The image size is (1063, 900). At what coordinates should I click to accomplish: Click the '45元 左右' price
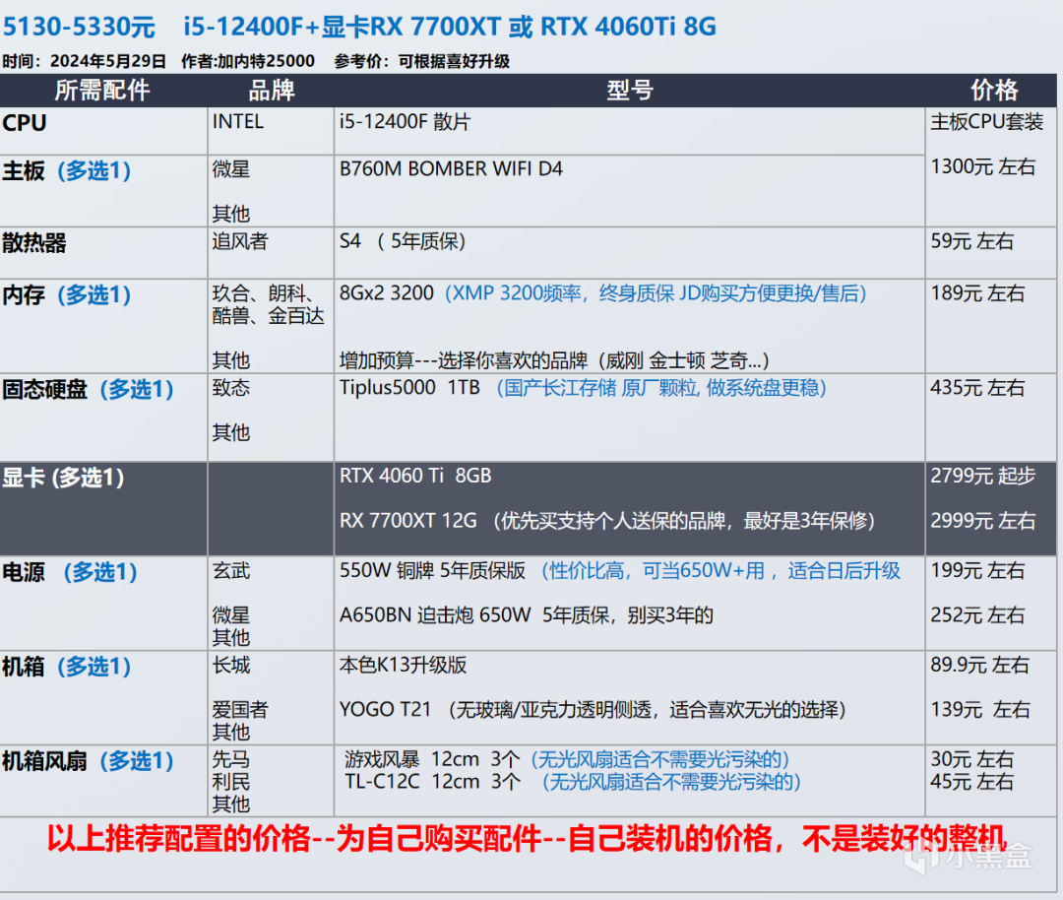coord(972,781)
